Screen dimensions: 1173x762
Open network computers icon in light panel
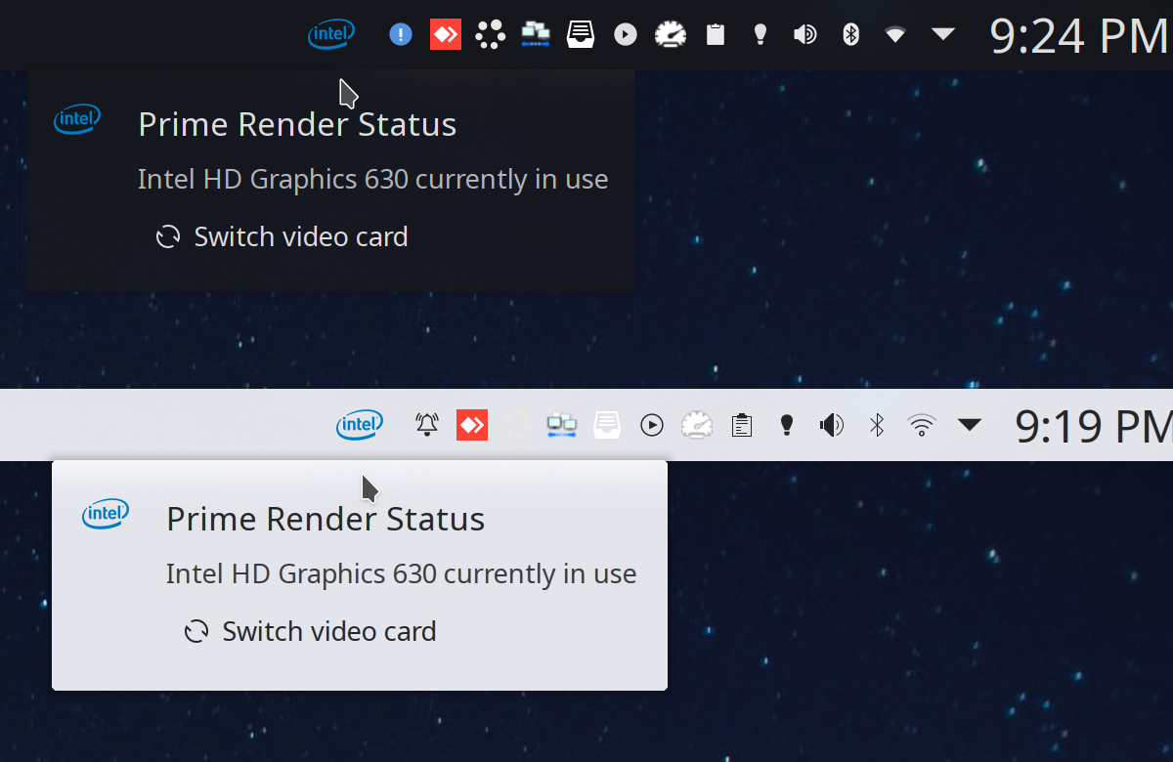[x=562, y=425]
